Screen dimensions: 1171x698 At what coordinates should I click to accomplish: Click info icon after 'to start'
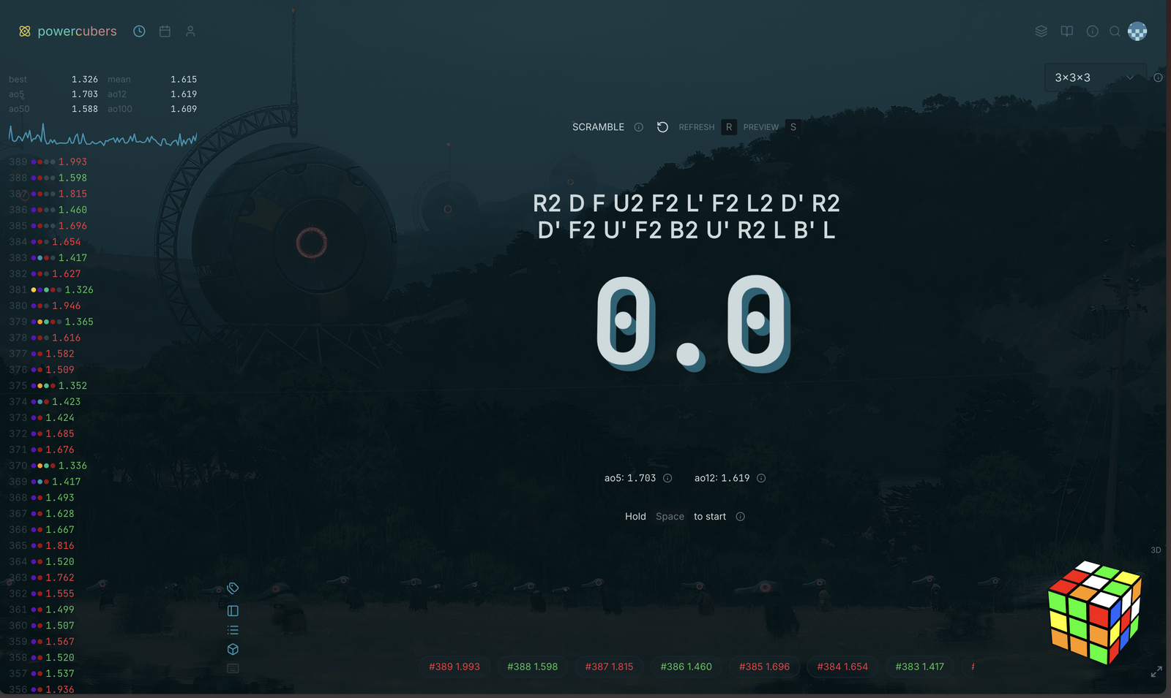tap(740, 517)
